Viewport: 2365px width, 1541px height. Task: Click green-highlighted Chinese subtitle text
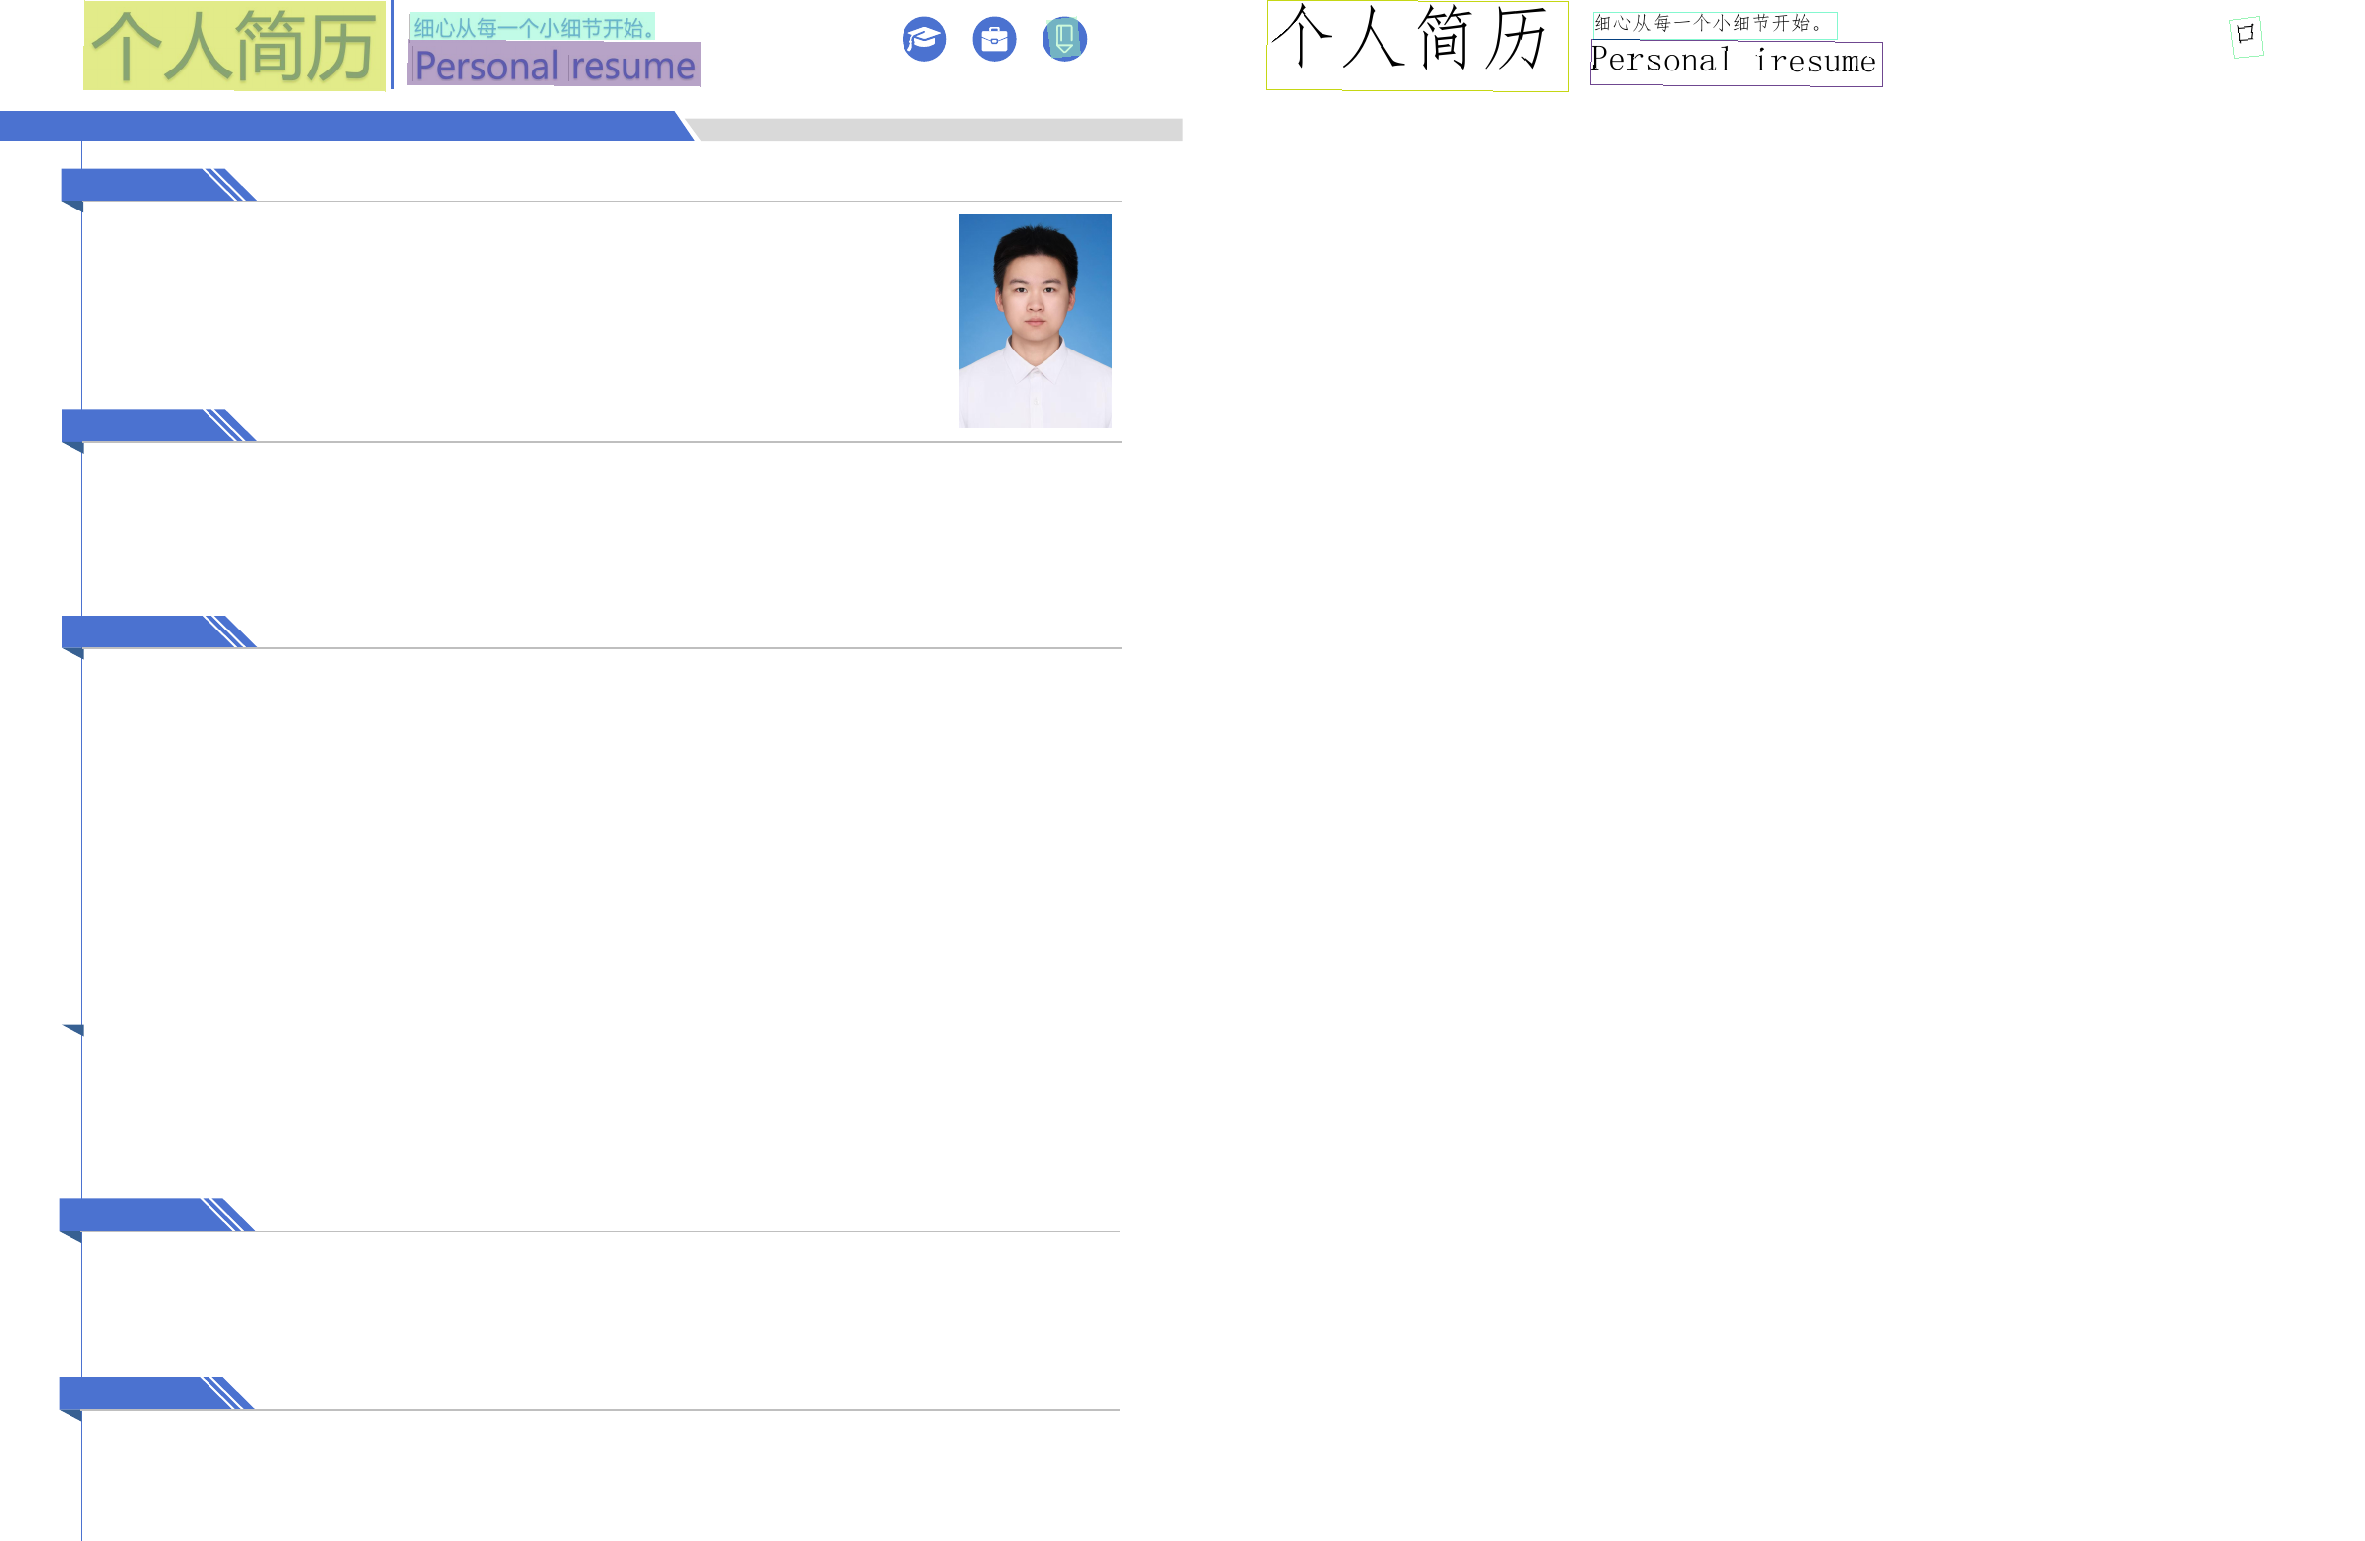tap(532, 28)
